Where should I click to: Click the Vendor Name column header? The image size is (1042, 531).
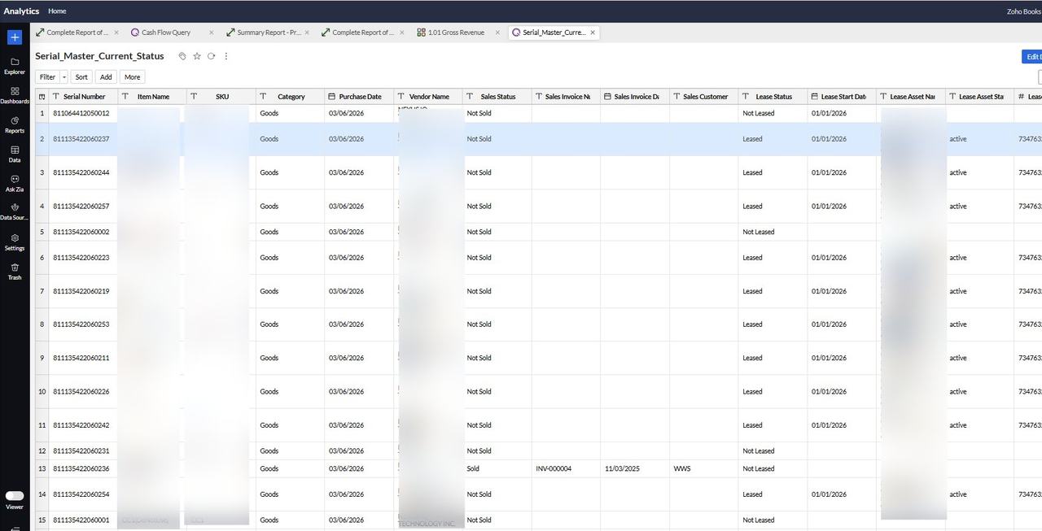point(429,96)
